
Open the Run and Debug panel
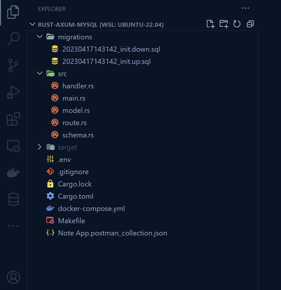pyautogui.click(x=13, y=92)
